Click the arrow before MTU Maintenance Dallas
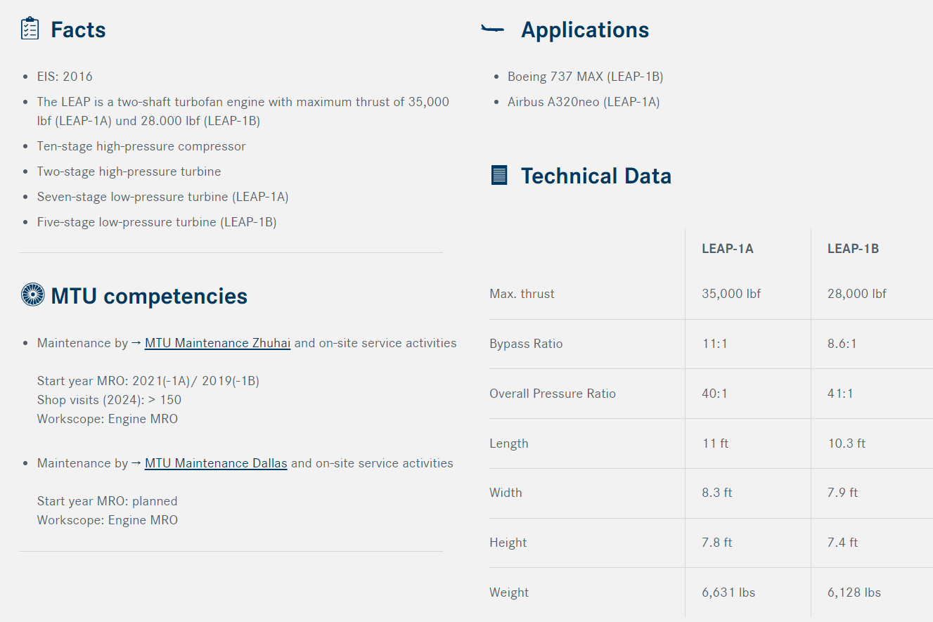The image size is (933, 622). [x=136, y=463]
